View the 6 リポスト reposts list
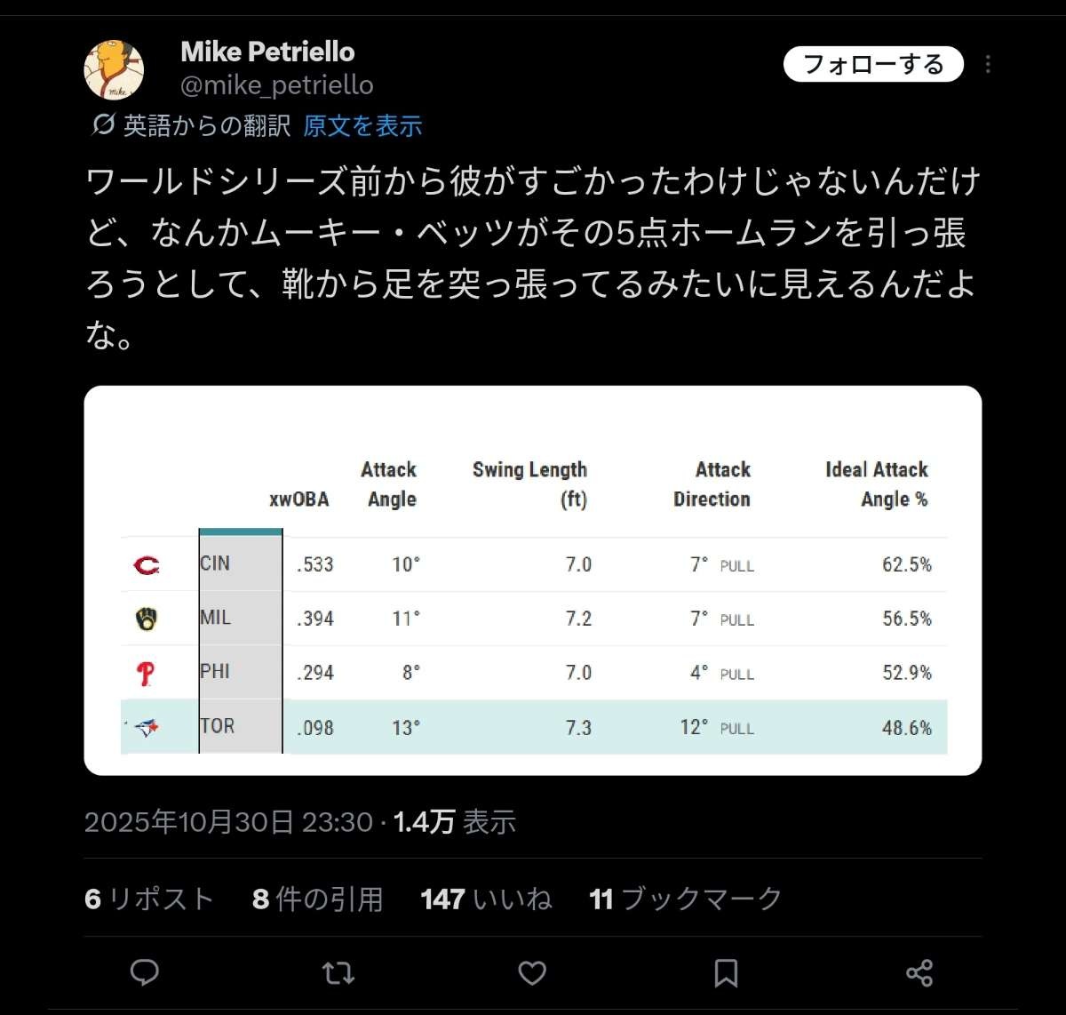 (149, 899)
